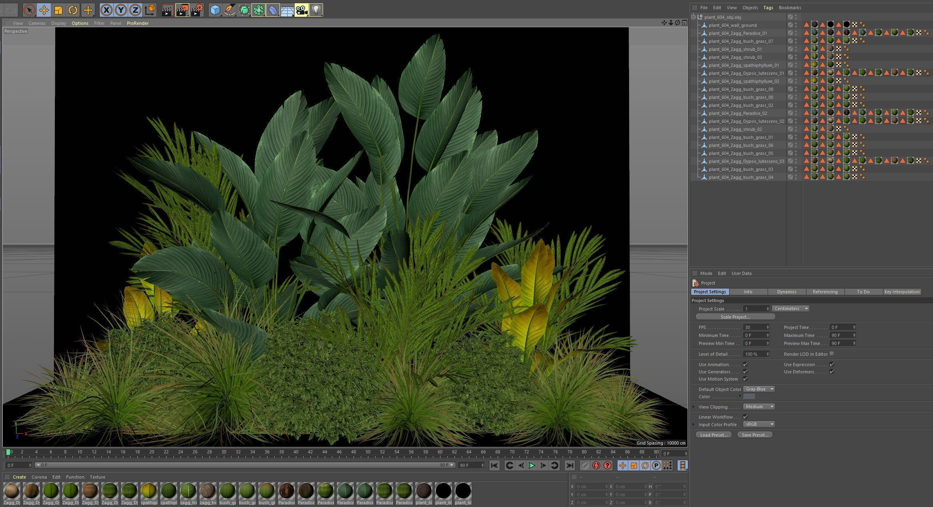Toggle visibility dots for plant_604_Zagg_shrub_01
Screen dimensions: 933x507
[x=796, y=49]
